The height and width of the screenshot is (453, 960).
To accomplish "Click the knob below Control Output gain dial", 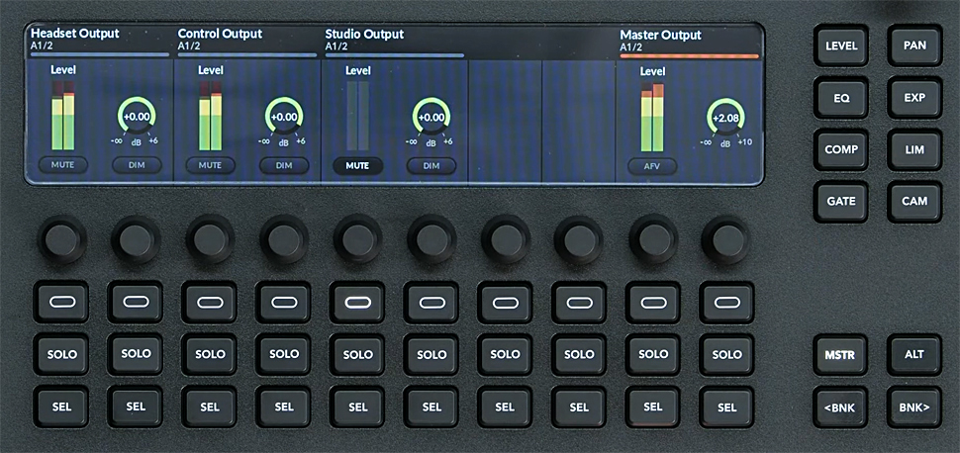I will point(284,239).
